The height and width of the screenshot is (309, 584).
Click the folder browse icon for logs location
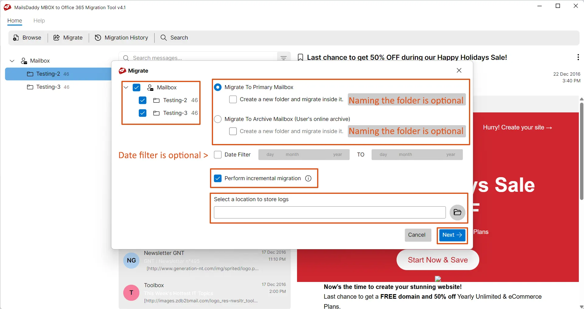(457, 212)
